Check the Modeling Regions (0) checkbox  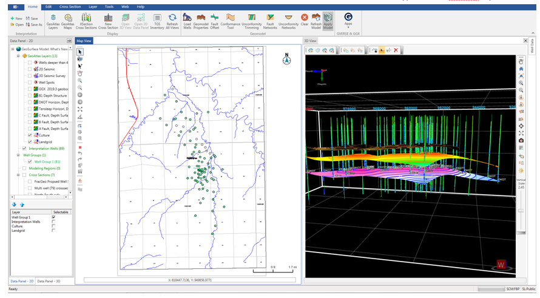(x=24, y=169)
